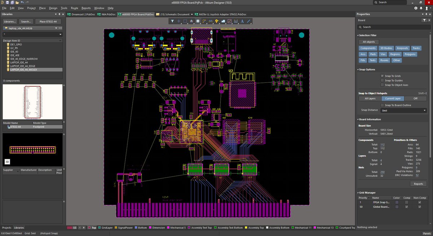Choose the Place String text tool
This screenshot has width=433, height=236.
click(242, 21)
